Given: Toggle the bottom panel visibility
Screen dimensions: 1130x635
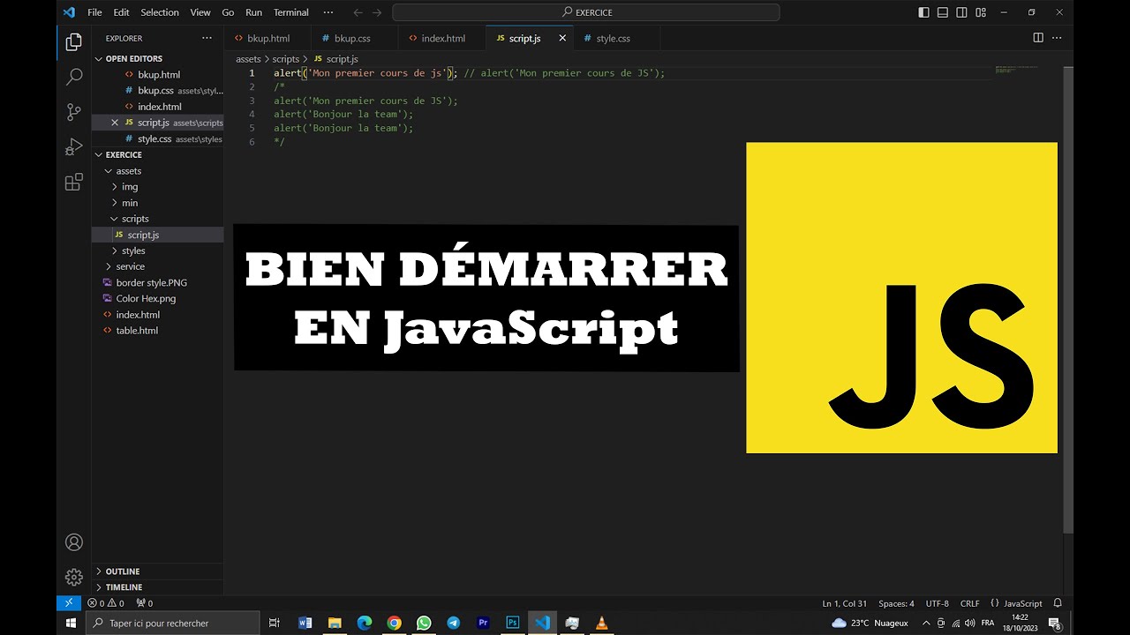Looking at the screenshot, I should pyautogui.click(x=943, y=12).
